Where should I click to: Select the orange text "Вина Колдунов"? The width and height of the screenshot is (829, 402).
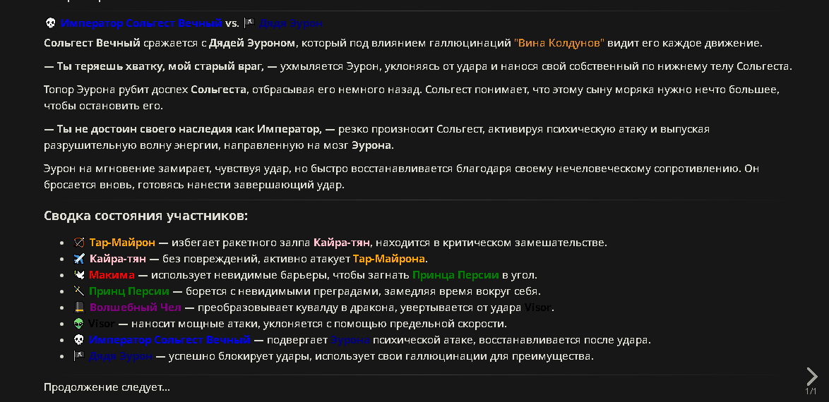coord(559,43)
